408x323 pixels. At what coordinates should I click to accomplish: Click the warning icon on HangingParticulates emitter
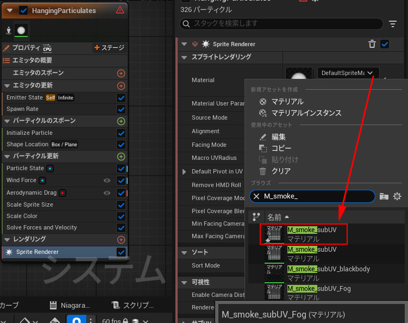click(x=120, y=10)
